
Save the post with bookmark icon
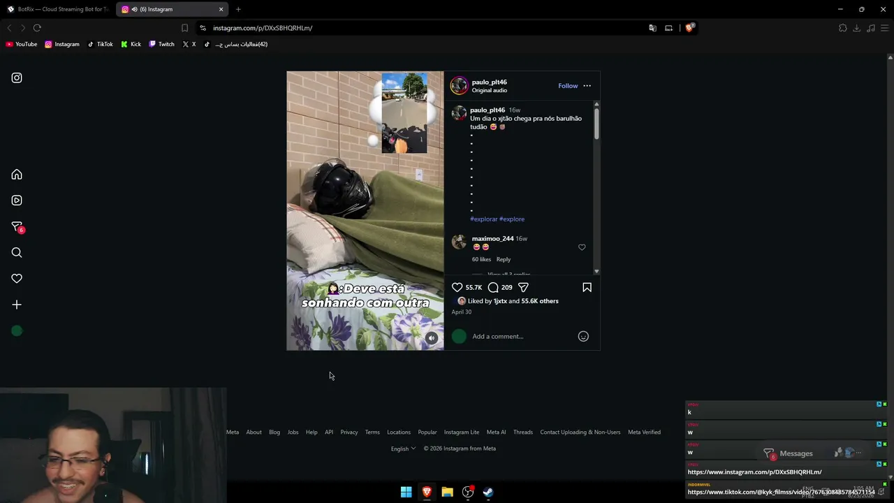(x=587, y=287)
